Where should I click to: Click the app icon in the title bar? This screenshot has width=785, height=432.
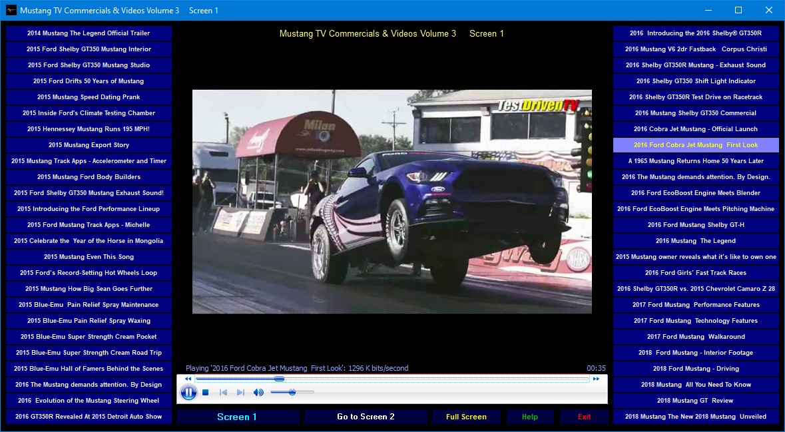[11, 10]
